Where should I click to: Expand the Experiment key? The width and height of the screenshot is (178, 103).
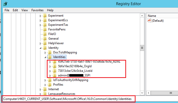click(x=40, y=16)
